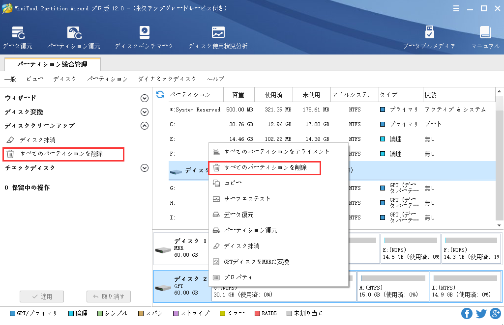Viewport: 504px width, 325px height.
Task: Select パーティション復元 in the context menu
Action: [278, 230]
